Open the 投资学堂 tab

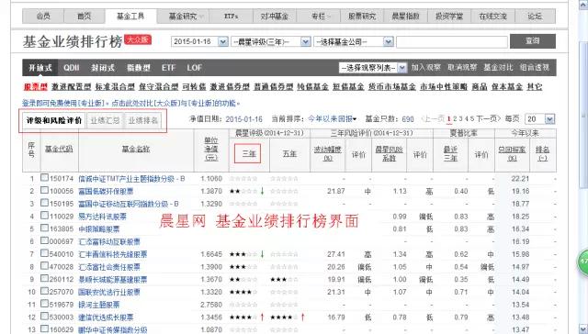449,17
